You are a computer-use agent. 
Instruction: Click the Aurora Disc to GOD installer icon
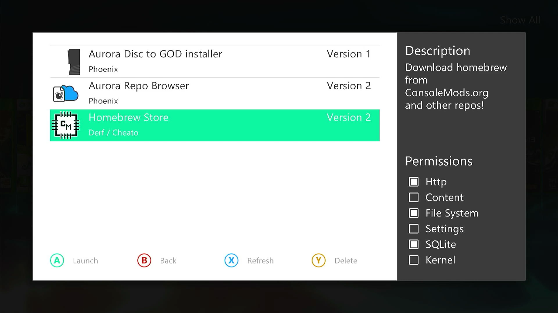[x=74, y=62]
